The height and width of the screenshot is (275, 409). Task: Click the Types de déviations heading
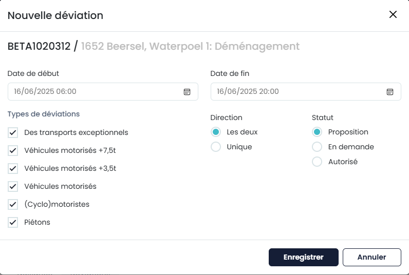click(44, 114)
